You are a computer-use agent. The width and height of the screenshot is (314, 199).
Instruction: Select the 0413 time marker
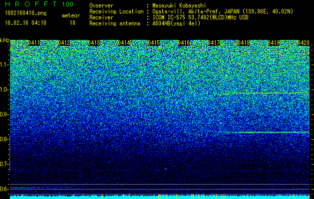point(94,43)
